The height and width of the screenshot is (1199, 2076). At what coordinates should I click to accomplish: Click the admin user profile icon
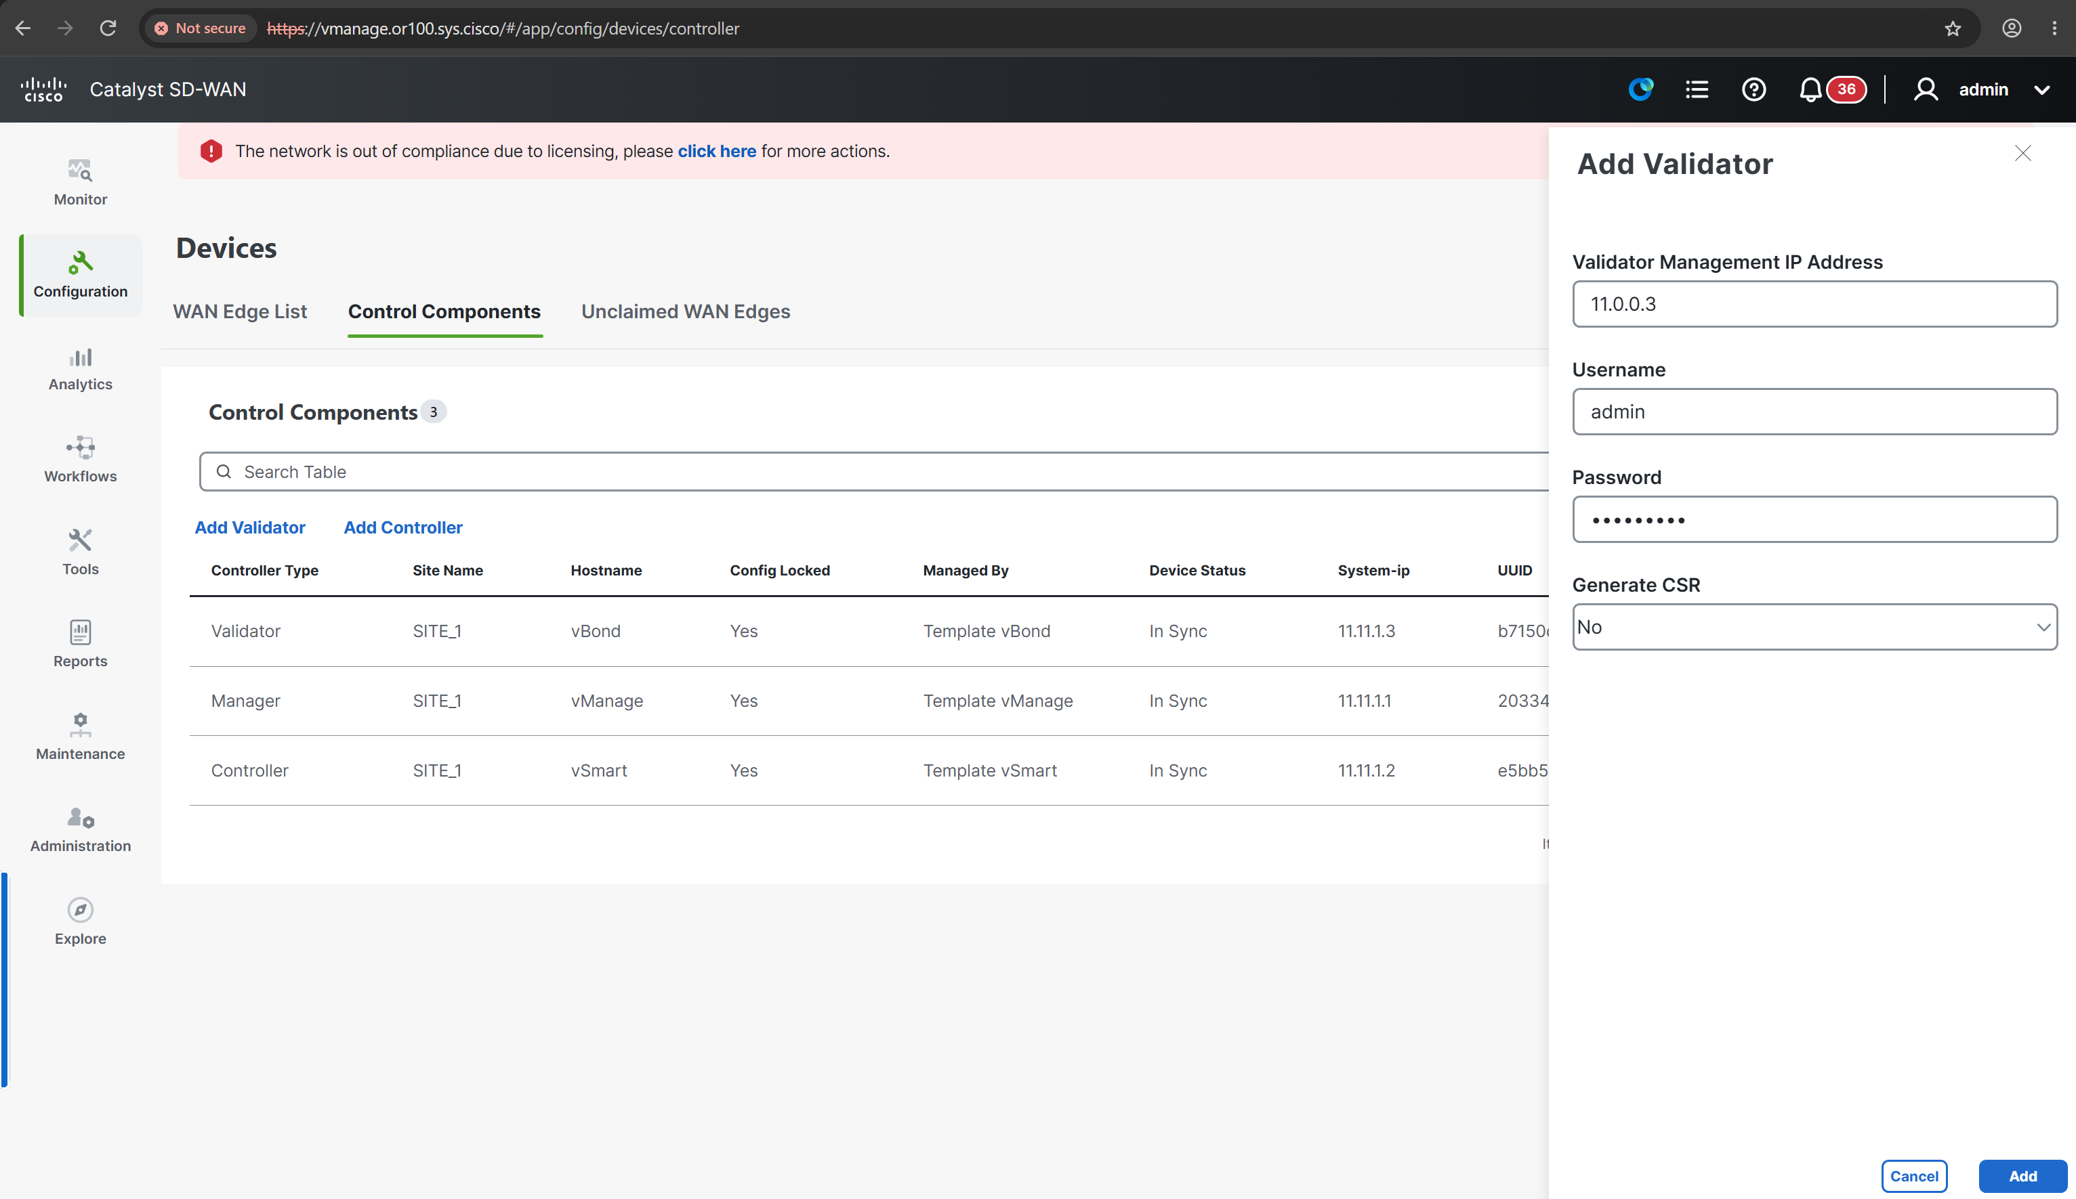[1925, 89]
